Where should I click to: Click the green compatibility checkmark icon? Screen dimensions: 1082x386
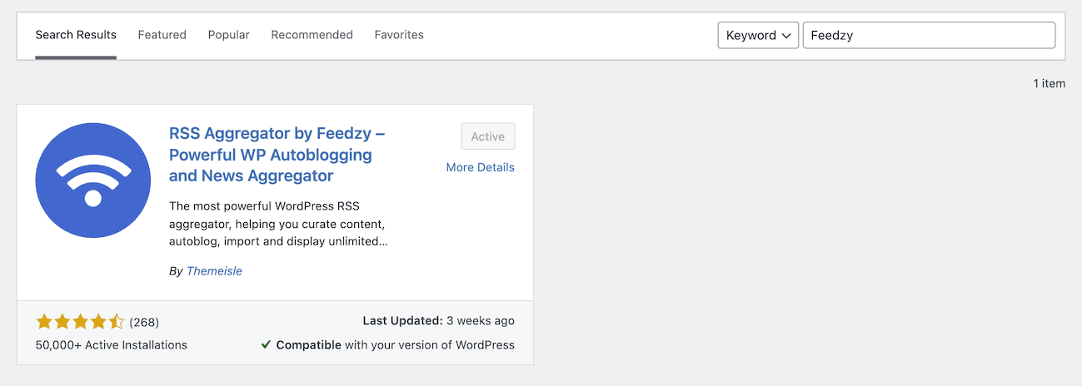pyautogui.click(x=266, y=344)
